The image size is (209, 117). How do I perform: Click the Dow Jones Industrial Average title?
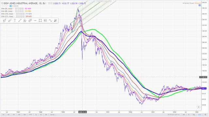tap(25, 3)
